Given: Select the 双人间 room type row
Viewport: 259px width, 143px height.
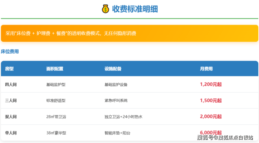Looking at the screenshot, I should (x=11, y=117).
